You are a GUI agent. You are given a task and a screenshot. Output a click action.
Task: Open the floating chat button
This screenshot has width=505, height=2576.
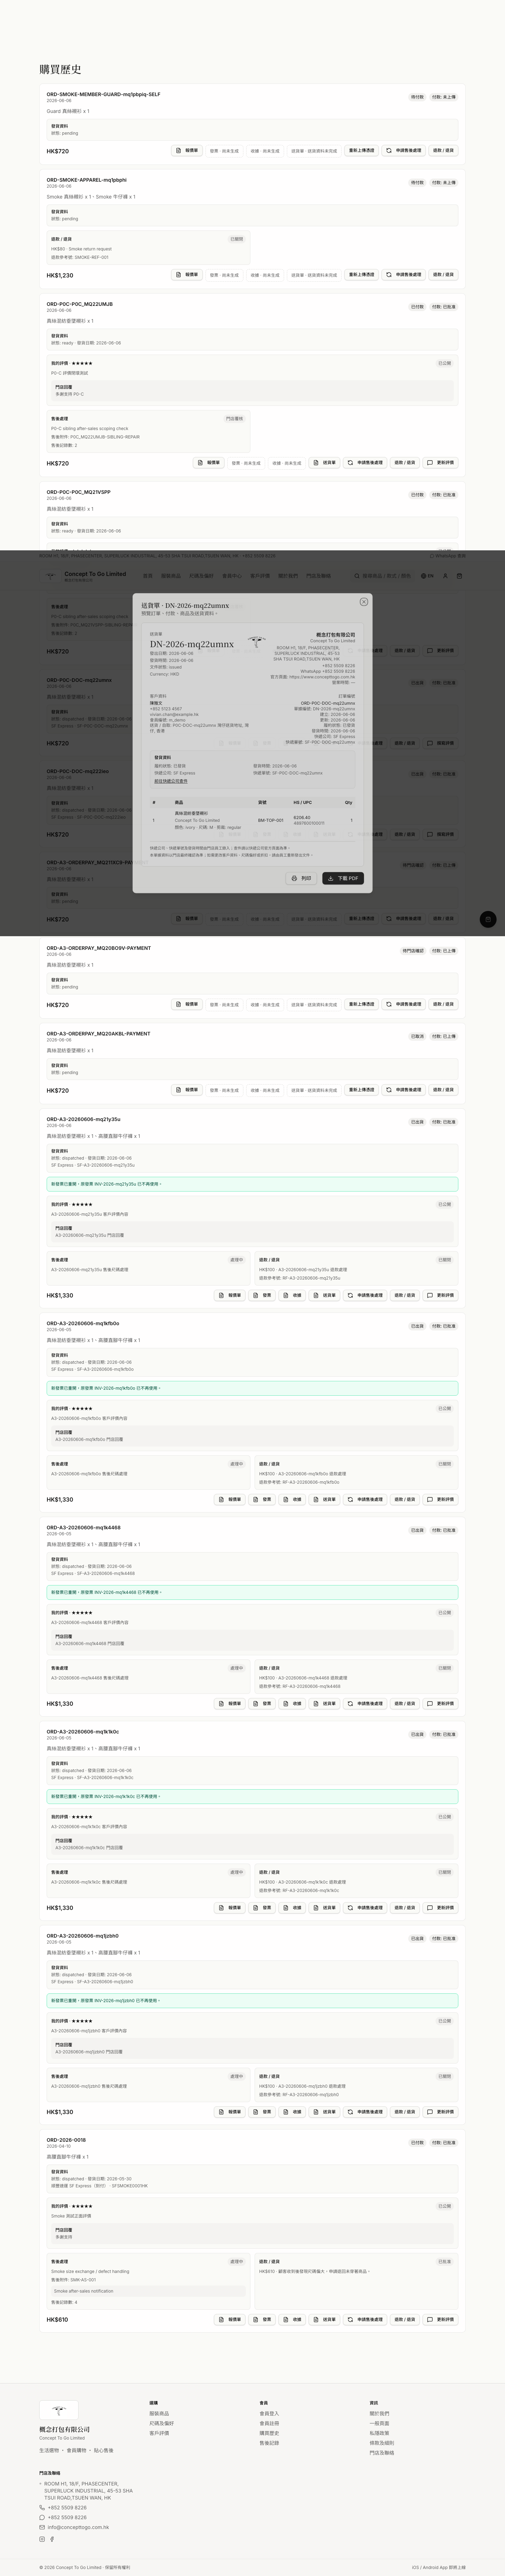[488, 919]
